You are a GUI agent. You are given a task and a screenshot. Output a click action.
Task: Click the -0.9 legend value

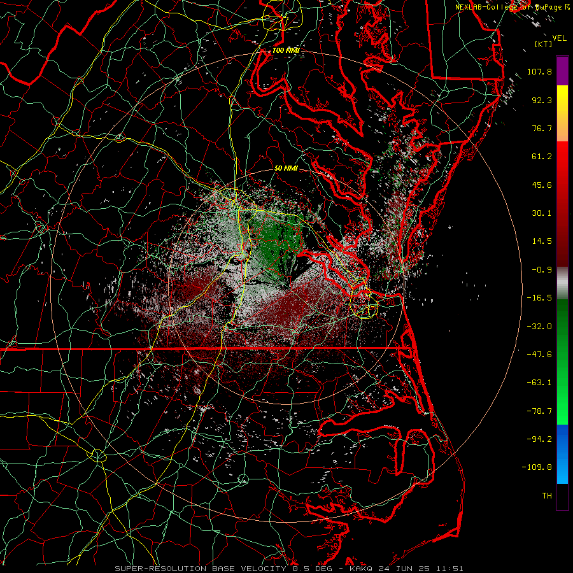(x=542, y=270)
